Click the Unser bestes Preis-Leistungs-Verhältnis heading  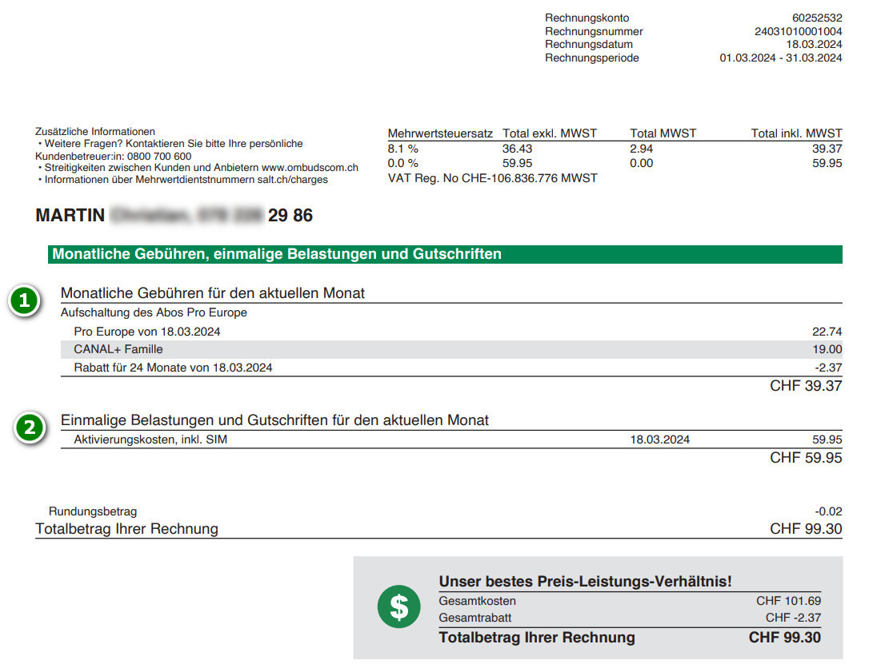tap(585, 582)
